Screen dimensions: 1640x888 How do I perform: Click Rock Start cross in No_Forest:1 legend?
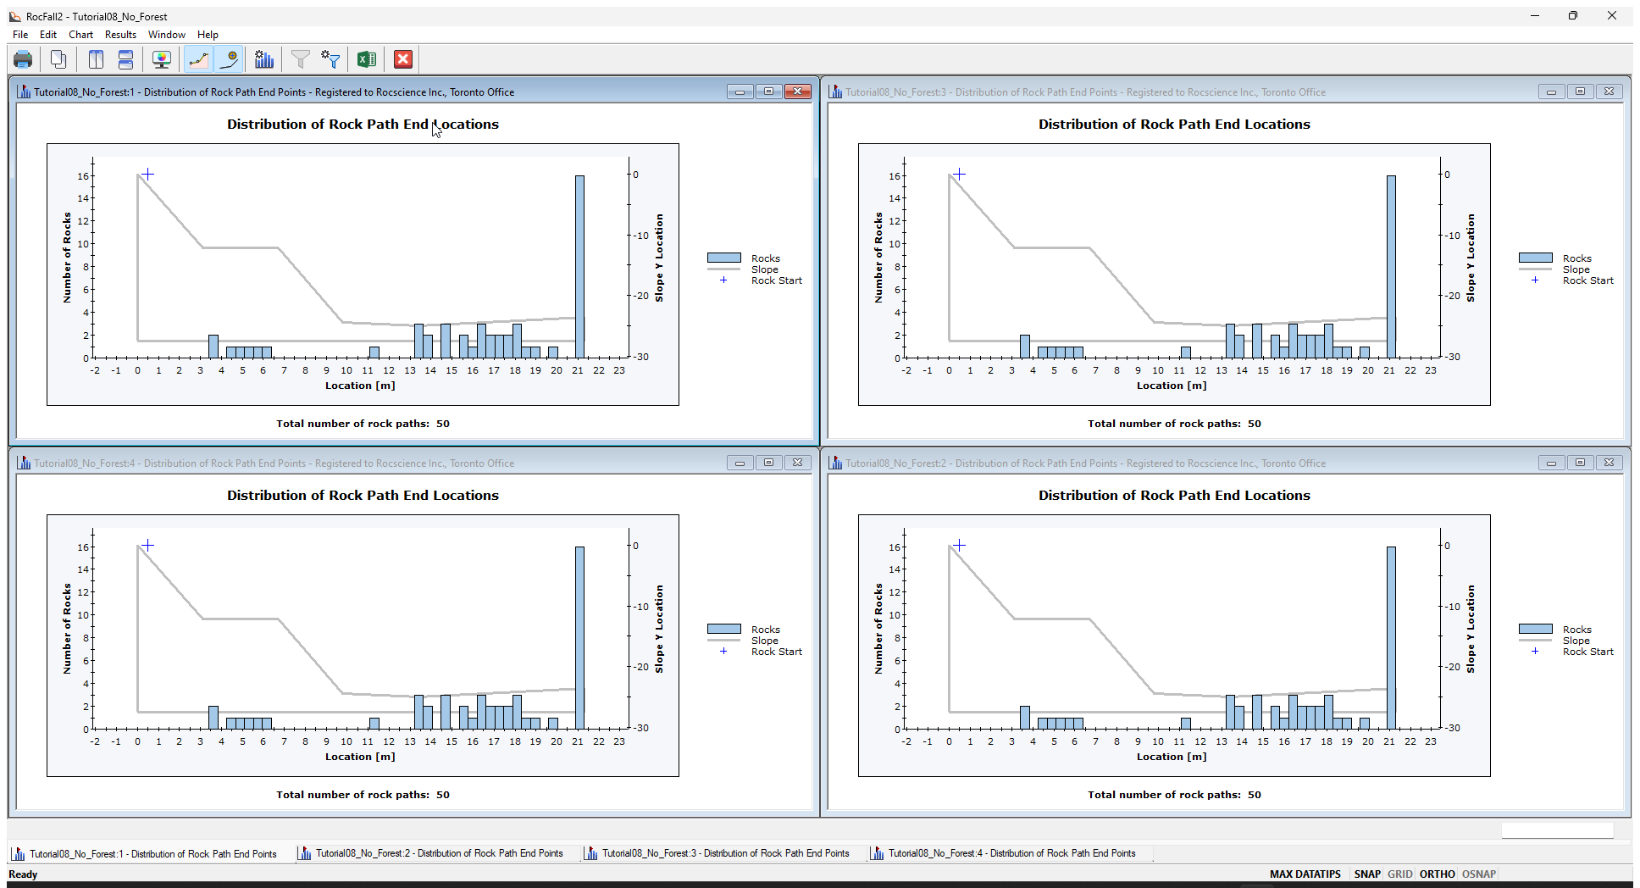click(723, 280)
